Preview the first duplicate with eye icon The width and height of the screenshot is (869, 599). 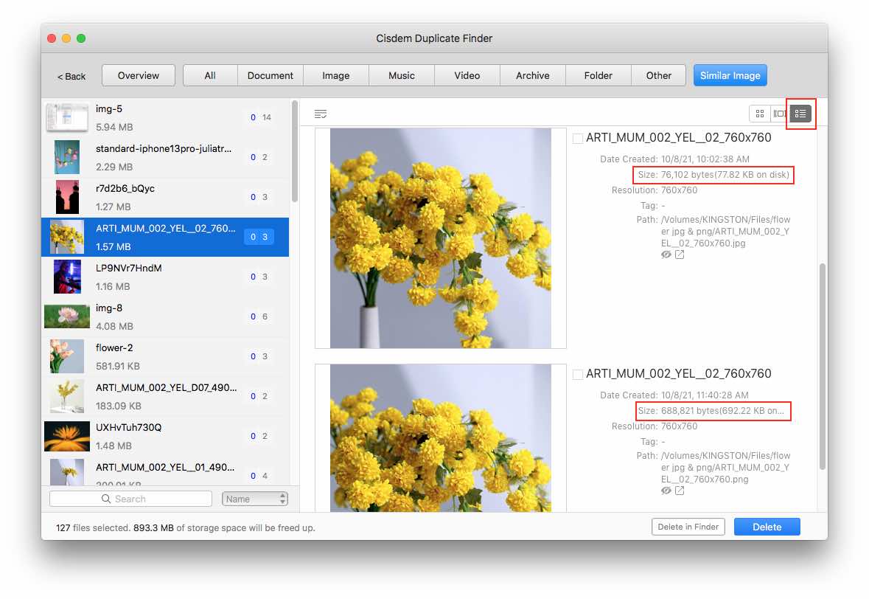(x=666, y=255)
